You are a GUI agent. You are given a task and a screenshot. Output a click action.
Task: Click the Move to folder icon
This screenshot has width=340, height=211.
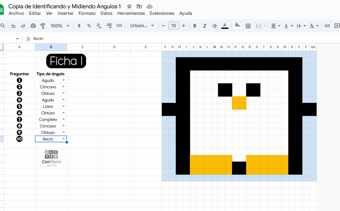[139, 6]
